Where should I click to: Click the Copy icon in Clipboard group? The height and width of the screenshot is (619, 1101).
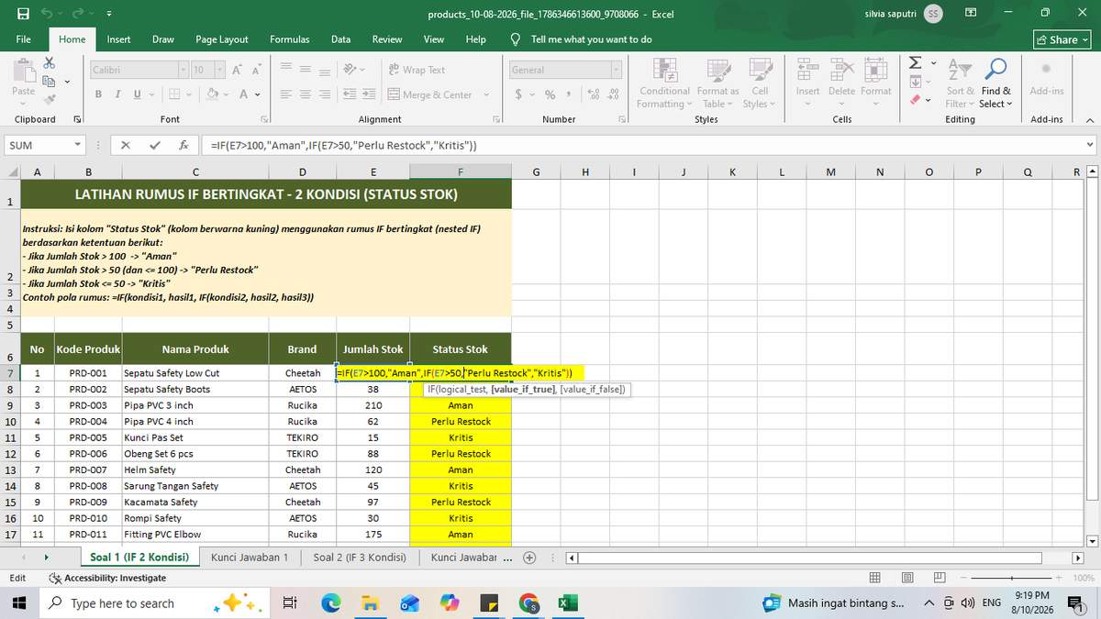point(47,83)
